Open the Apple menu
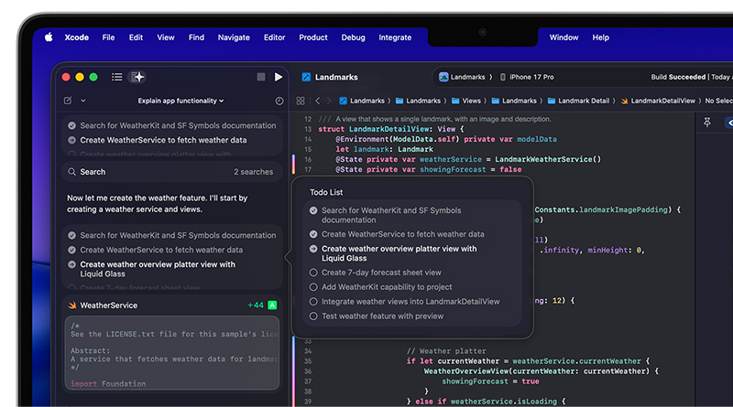The width and height of the screenshot is (733, 407). pos(49,37)
